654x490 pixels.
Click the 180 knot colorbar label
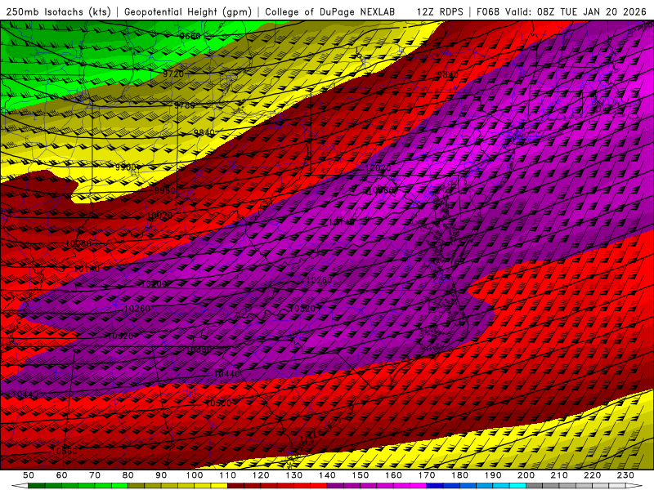tap(460, 475)
